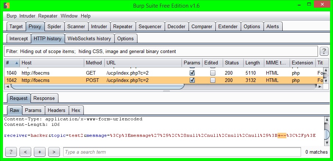
Task: Select the Response tab
Action: pos(44,98)
